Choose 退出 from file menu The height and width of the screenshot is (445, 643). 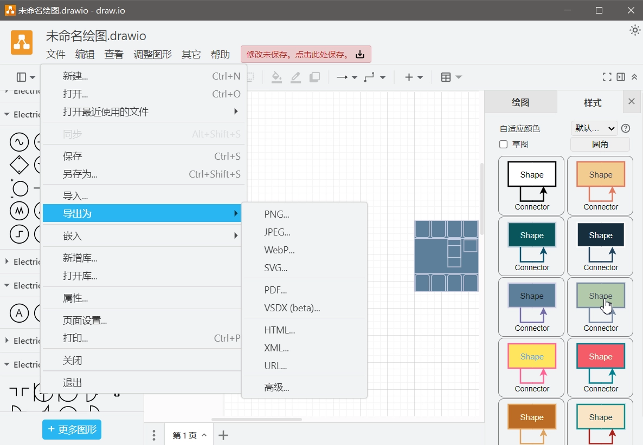(142, 383)
